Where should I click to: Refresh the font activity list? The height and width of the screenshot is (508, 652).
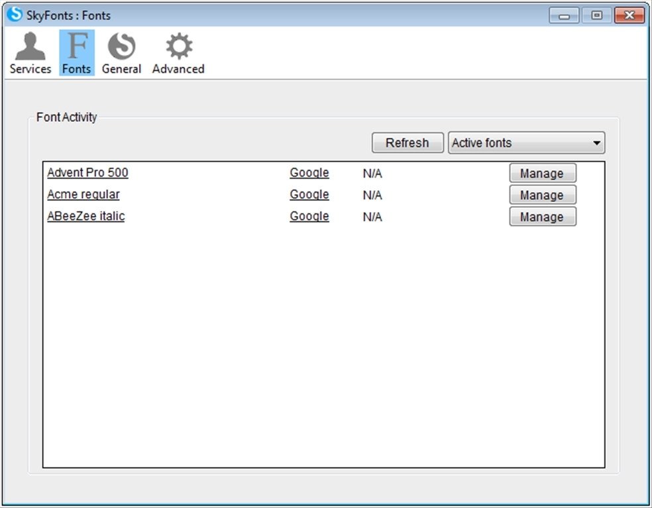pos(407,142)
